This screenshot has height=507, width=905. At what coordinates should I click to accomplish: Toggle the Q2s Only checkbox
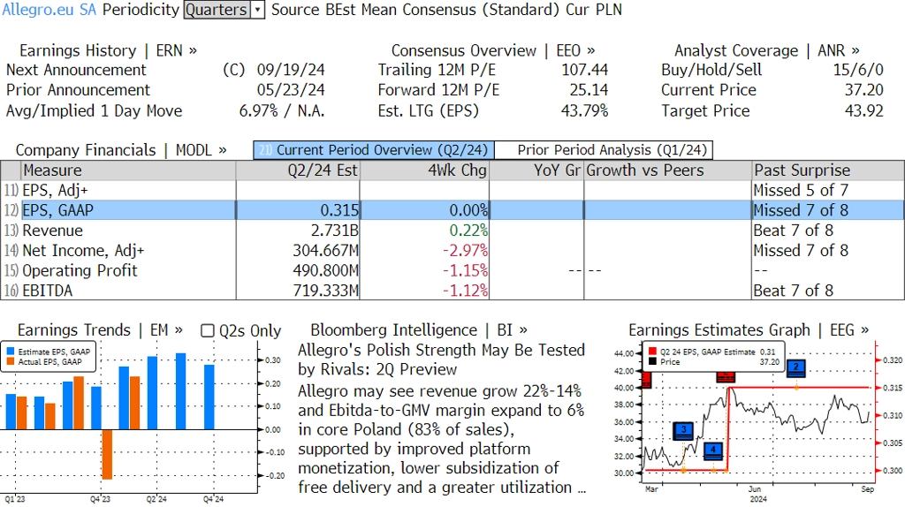click(207, 330)
